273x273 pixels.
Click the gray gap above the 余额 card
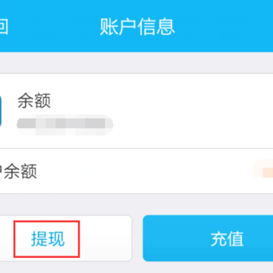point(136,63)
